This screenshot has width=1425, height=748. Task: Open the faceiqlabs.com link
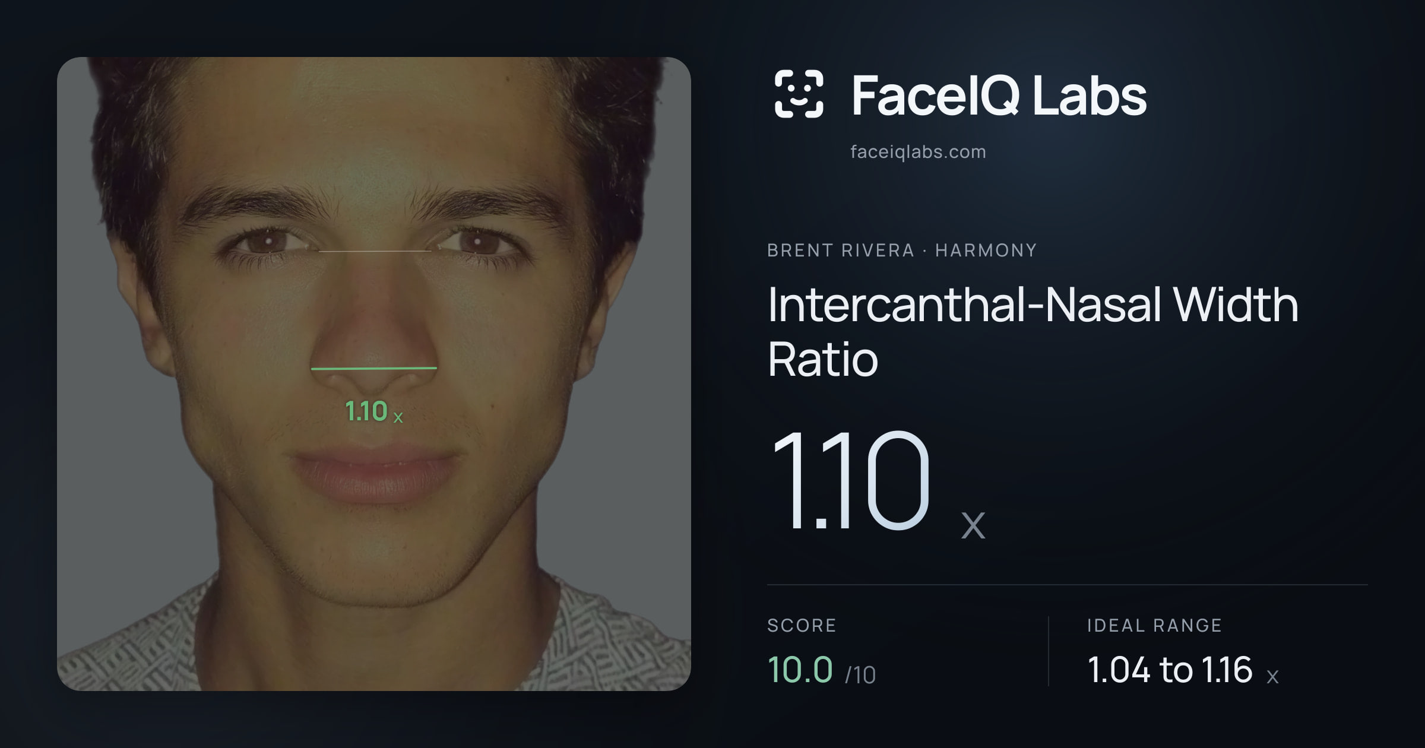point(918,152)
